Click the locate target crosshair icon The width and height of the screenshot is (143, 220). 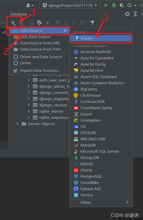click(x=127, y=14)
